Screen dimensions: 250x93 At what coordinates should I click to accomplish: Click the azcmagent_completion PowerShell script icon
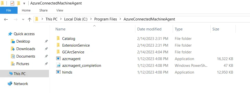58,65
